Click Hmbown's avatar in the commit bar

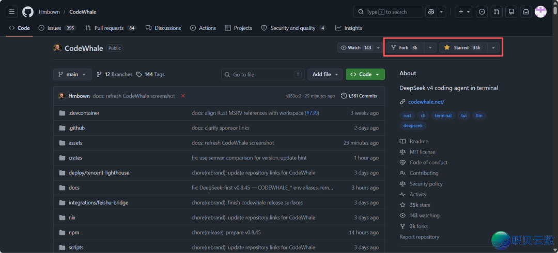pos(61,96)
